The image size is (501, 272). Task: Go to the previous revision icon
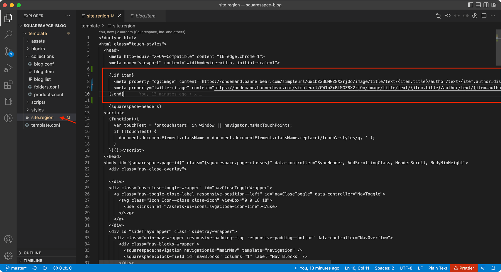(x=448, y=16)
